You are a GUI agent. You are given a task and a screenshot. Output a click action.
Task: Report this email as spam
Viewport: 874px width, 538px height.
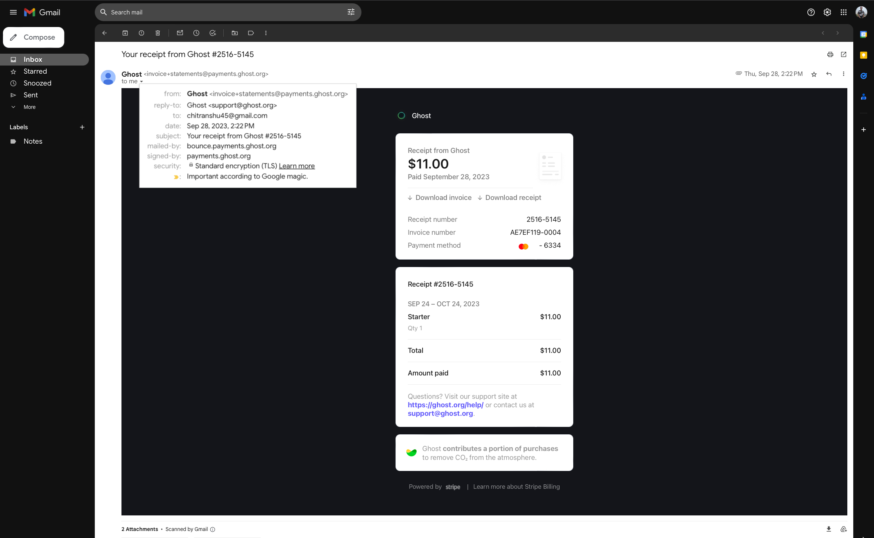pyautogui.click(x=141, y=33)
